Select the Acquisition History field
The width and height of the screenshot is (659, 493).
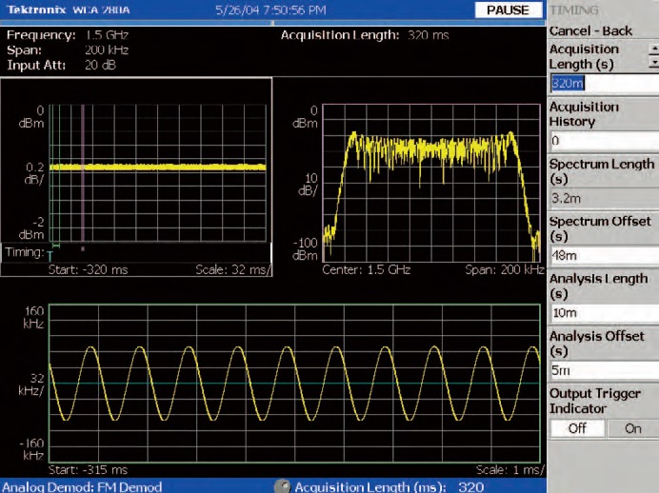coord(603,141)
